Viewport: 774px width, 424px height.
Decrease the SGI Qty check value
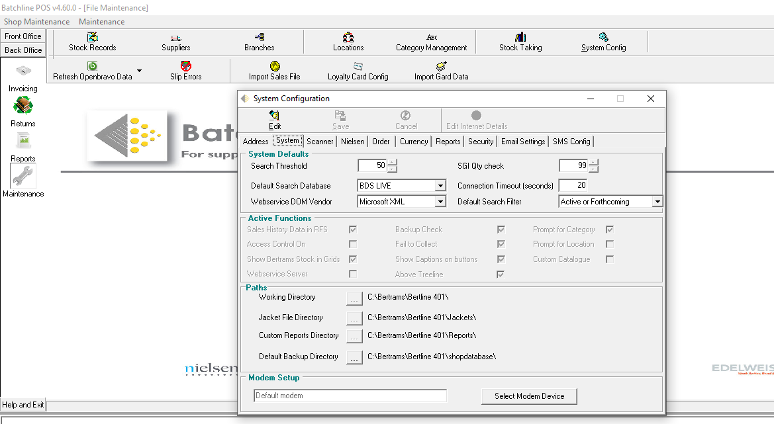pos(593,169)
